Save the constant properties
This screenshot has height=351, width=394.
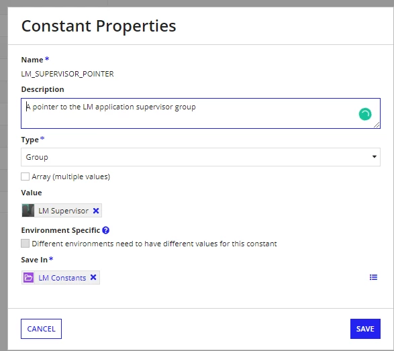[x=365, y=329]
